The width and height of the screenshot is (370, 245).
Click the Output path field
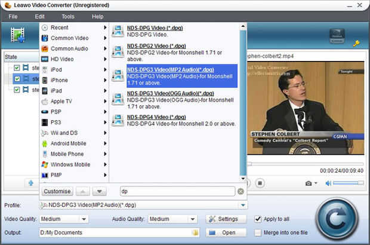point(116,232)
